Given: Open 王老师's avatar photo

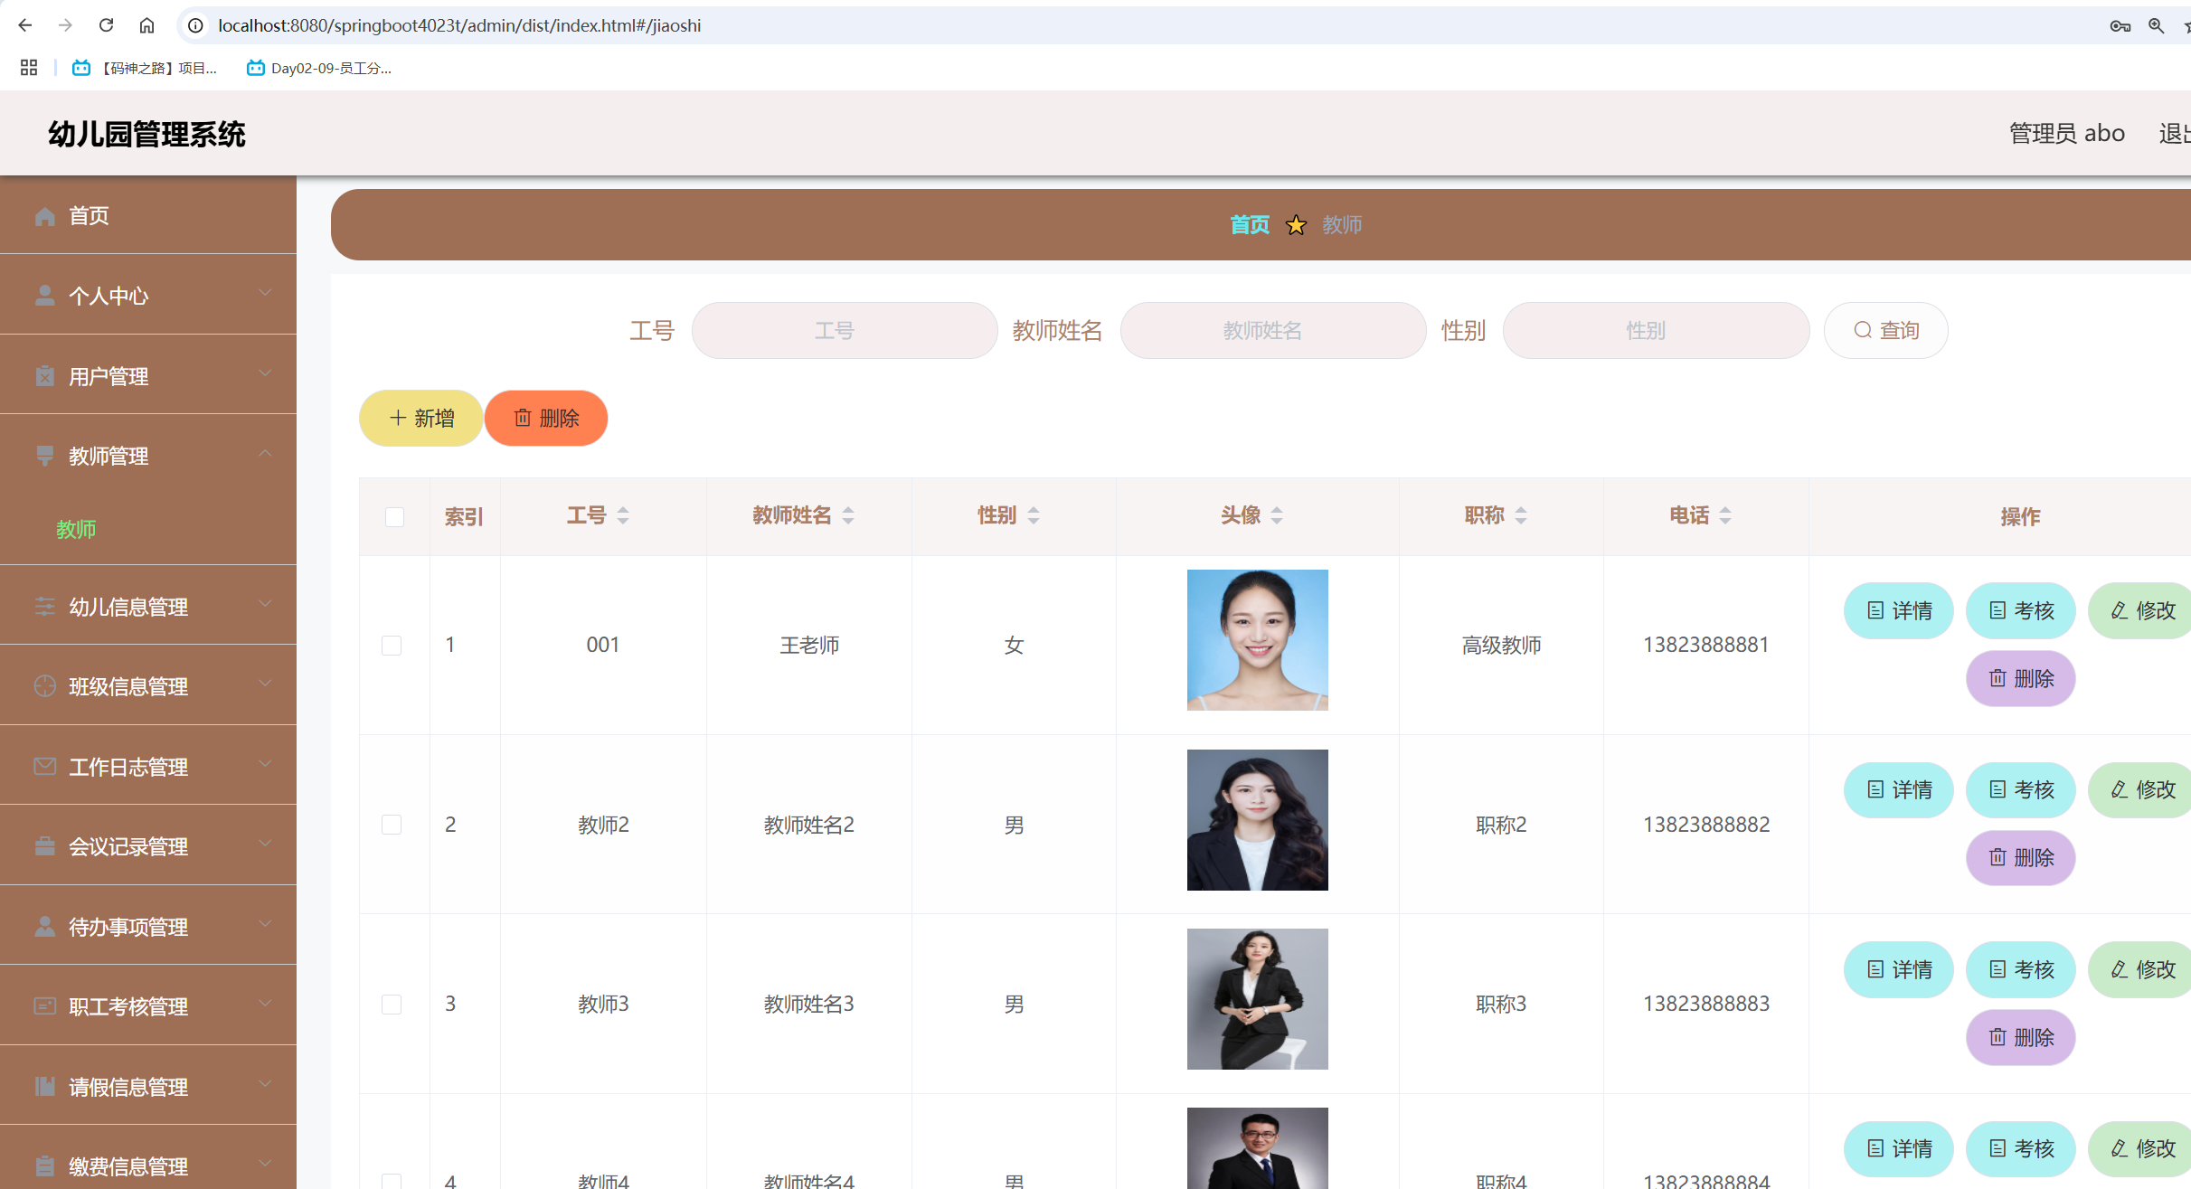Looking at the screenshot, I should (1258, 640).
